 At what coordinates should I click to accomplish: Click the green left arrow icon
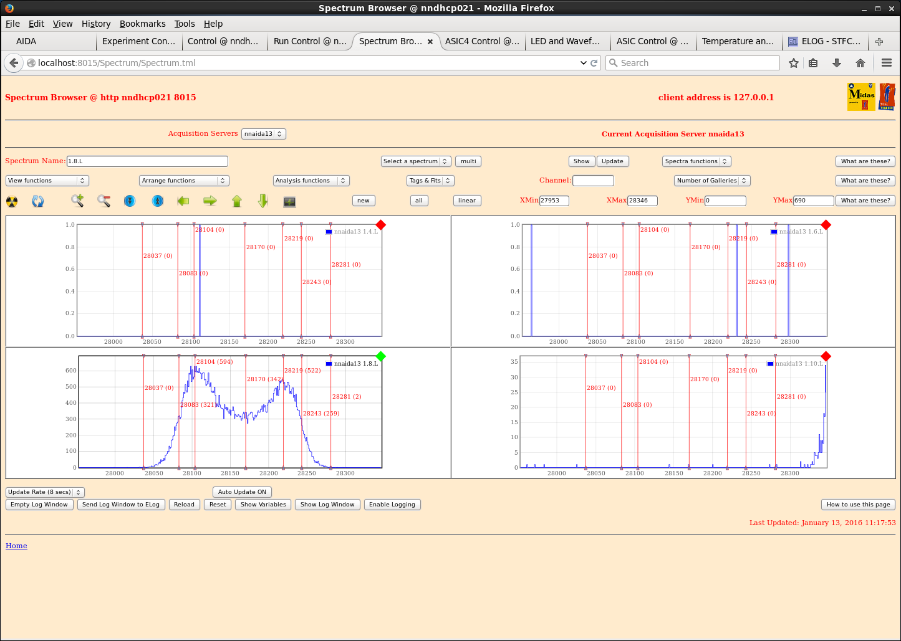pyautogui.click(x=183, y=201)
